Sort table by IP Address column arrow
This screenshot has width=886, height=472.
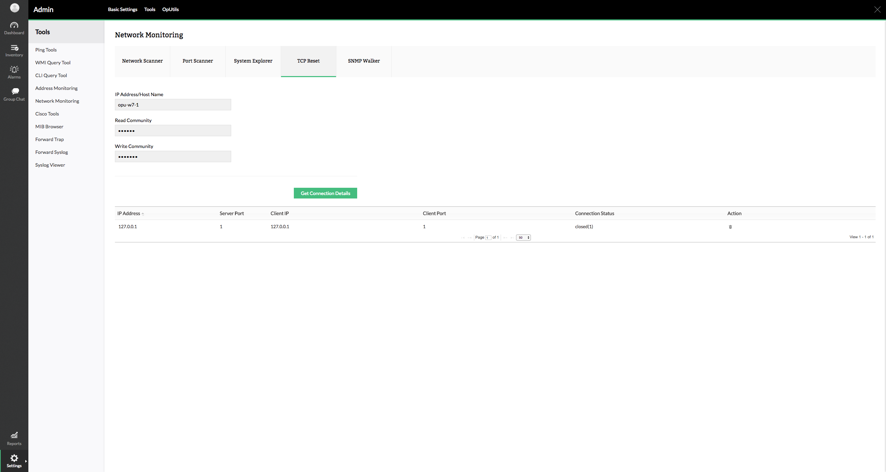click(x=143, y=214)
